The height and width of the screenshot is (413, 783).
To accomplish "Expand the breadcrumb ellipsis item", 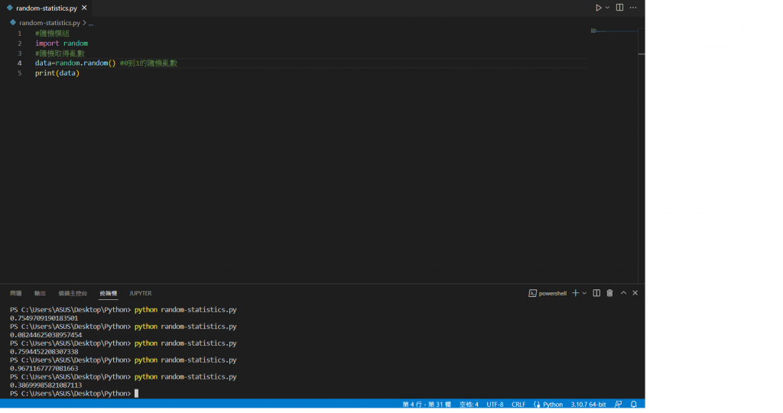I will click(91, 23).
